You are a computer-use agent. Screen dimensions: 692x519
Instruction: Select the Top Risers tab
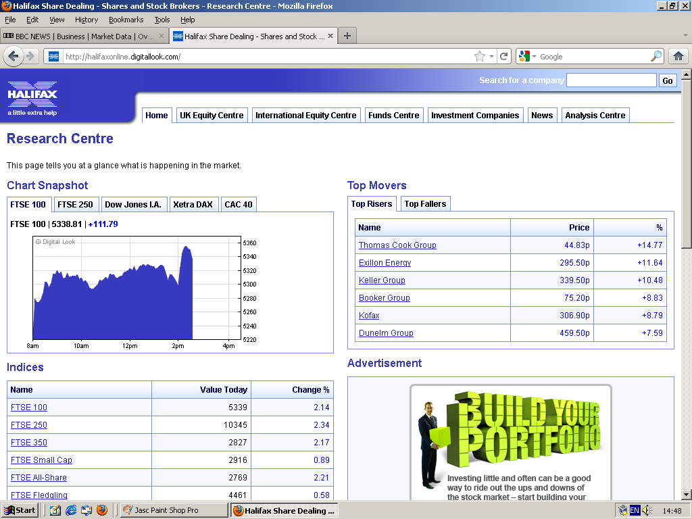pos(372,204)
